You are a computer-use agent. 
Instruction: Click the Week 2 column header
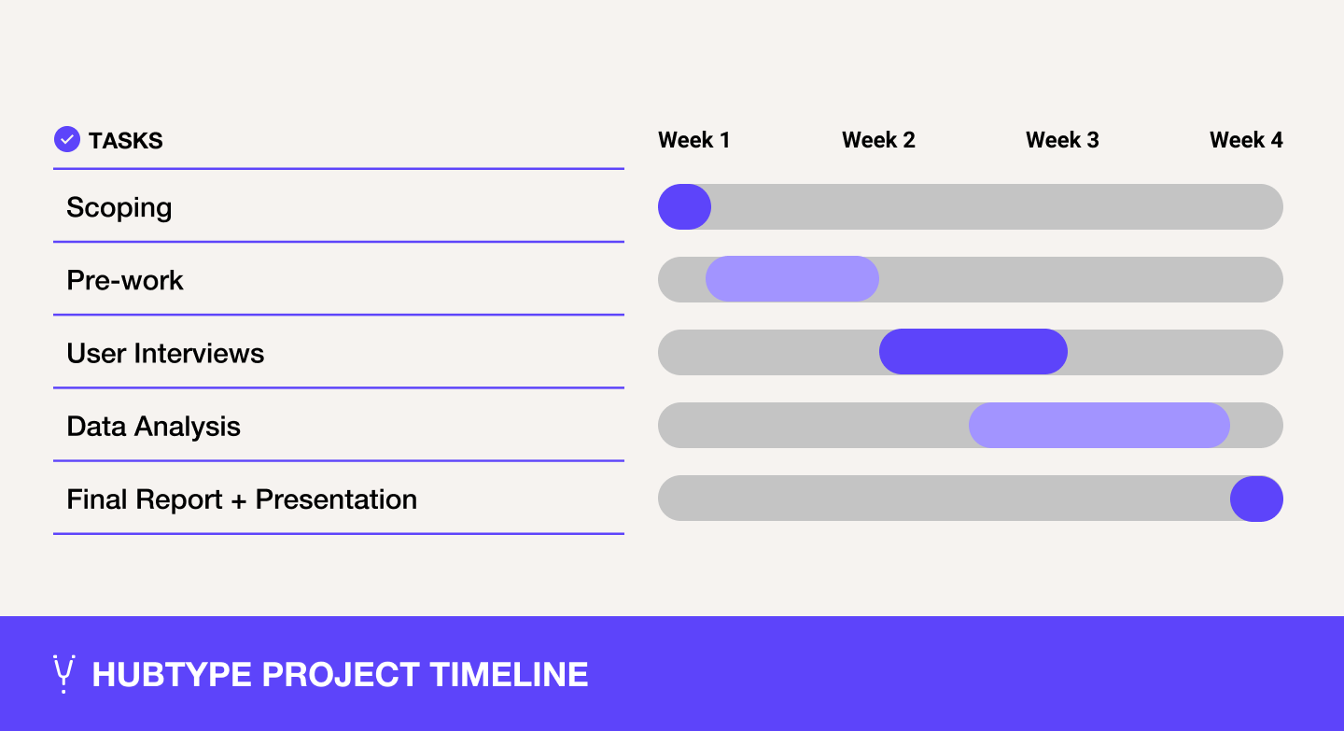tap(878, 140)
